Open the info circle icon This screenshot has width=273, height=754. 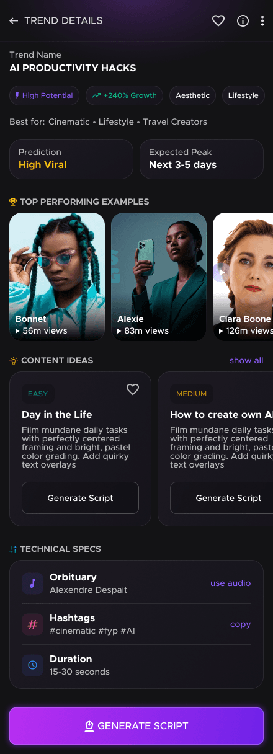point(243,21)
